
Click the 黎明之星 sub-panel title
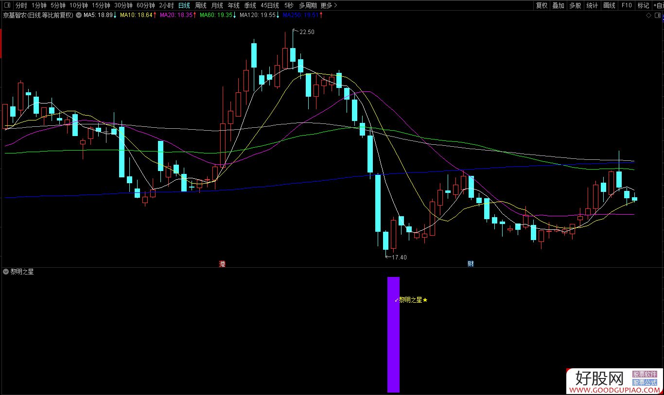click(22, 272)
